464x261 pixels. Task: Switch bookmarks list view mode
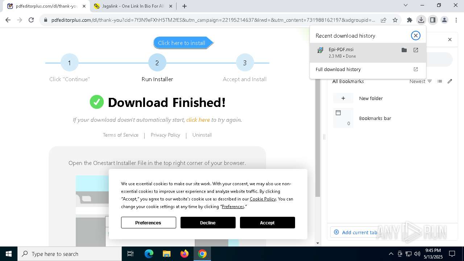click(440, 81)
